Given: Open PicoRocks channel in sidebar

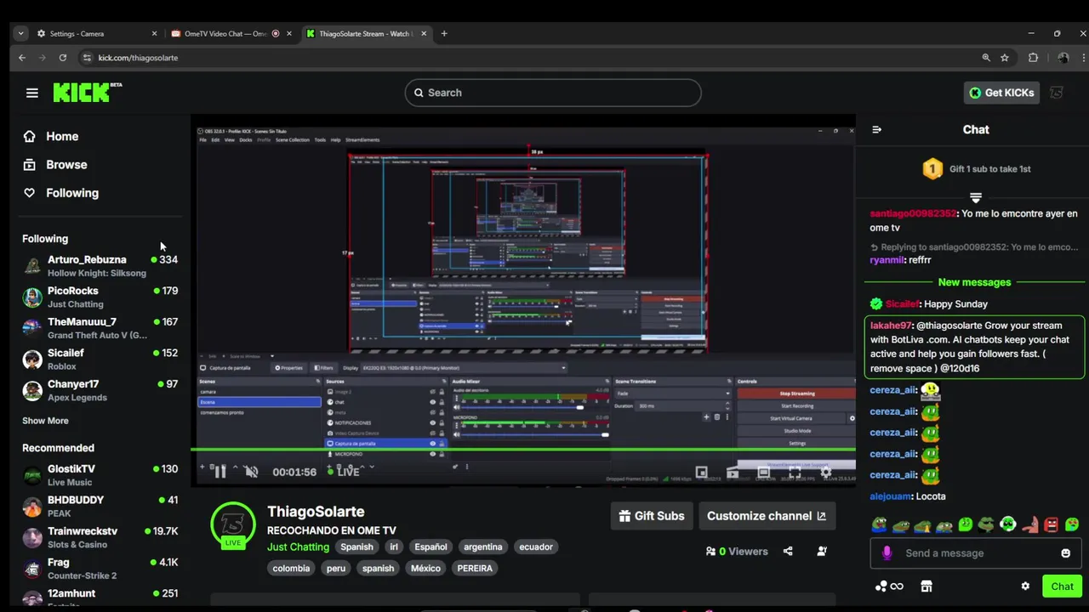Looking at the screenshot, I should point(100,297).
